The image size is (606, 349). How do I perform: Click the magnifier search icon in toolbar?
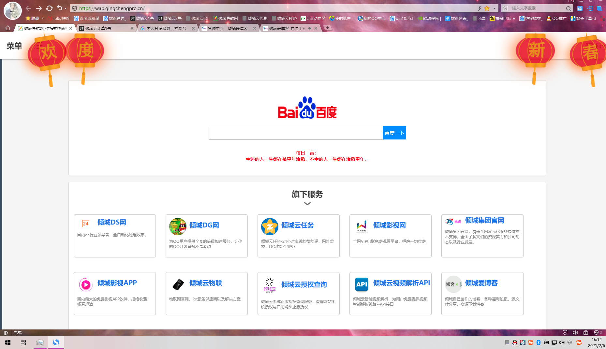569,8
